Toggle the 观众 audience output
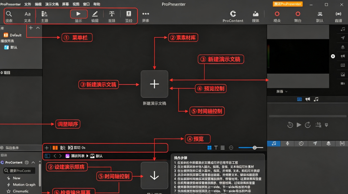Screen dimensions: 348x194 tap(277, 16)
